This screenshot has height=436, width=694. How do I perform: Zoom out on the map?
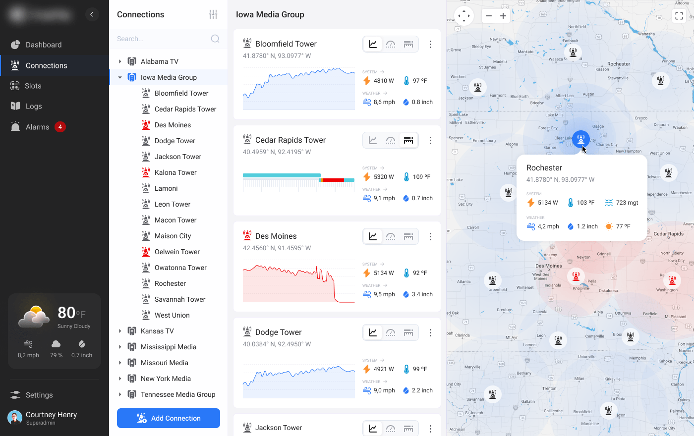click(489, 16)
